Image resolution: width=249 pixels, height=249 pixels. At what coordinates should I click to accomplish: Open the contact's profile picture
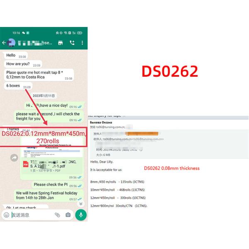click(11, 43)
